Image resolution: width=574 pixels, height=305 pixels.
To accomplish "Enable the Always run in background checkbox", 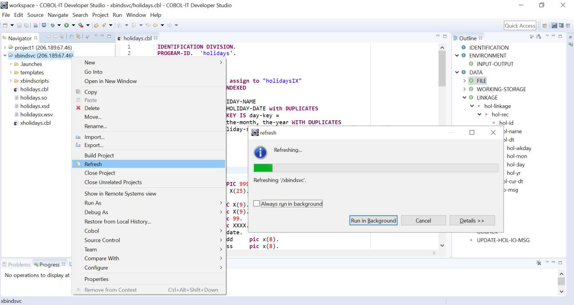I will coord(257,203).
